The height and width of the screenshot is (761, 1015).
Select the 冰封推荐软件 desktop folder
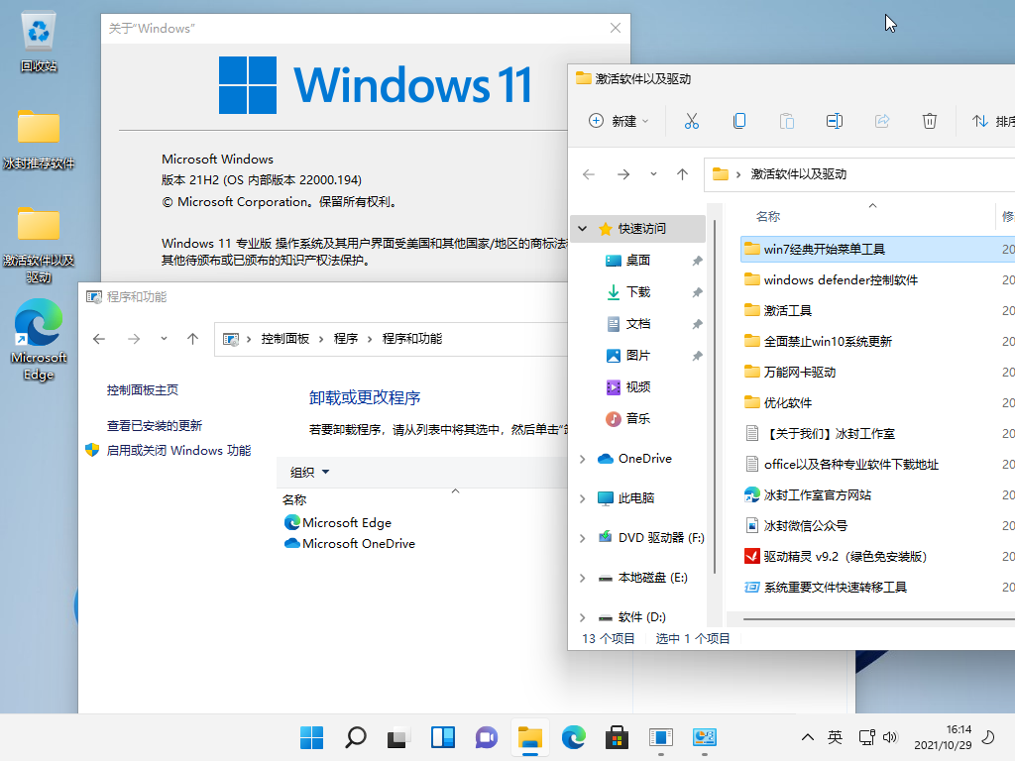pos(39,139)
